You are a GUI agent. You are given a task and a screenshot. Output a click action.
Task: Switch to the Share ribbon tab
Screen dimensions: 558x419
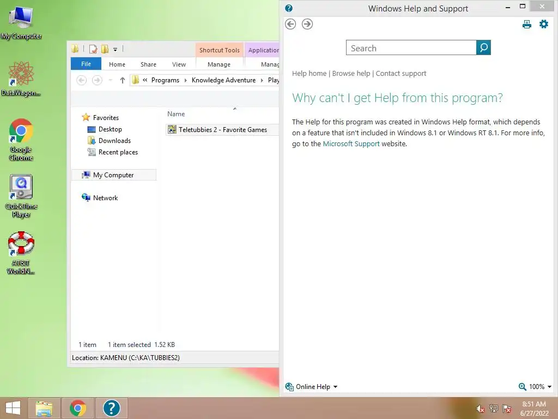(148, 64)
